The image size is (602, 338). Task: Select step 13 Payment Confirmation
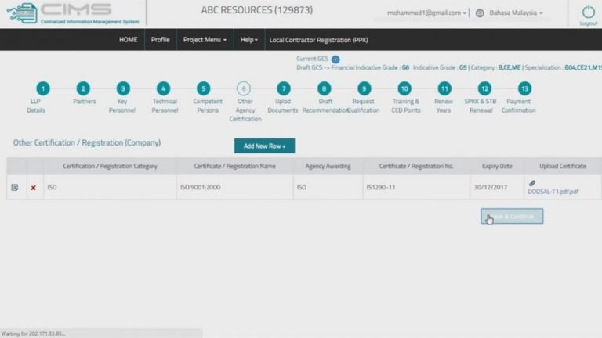[x=524, y=88]
